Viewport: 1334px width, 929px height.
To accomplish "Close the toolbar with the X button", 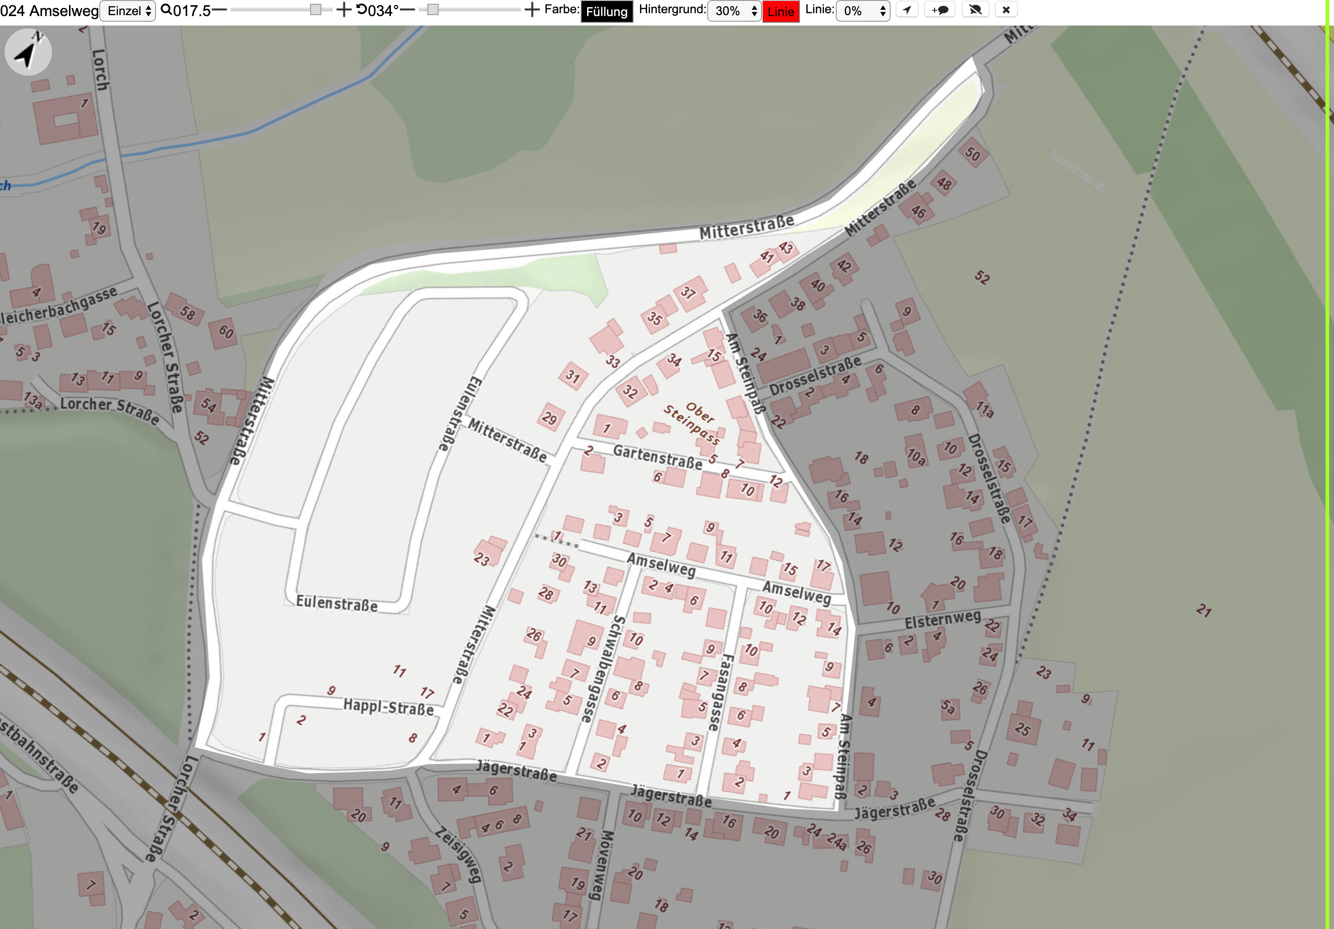I will click(x=1006, y=10).
